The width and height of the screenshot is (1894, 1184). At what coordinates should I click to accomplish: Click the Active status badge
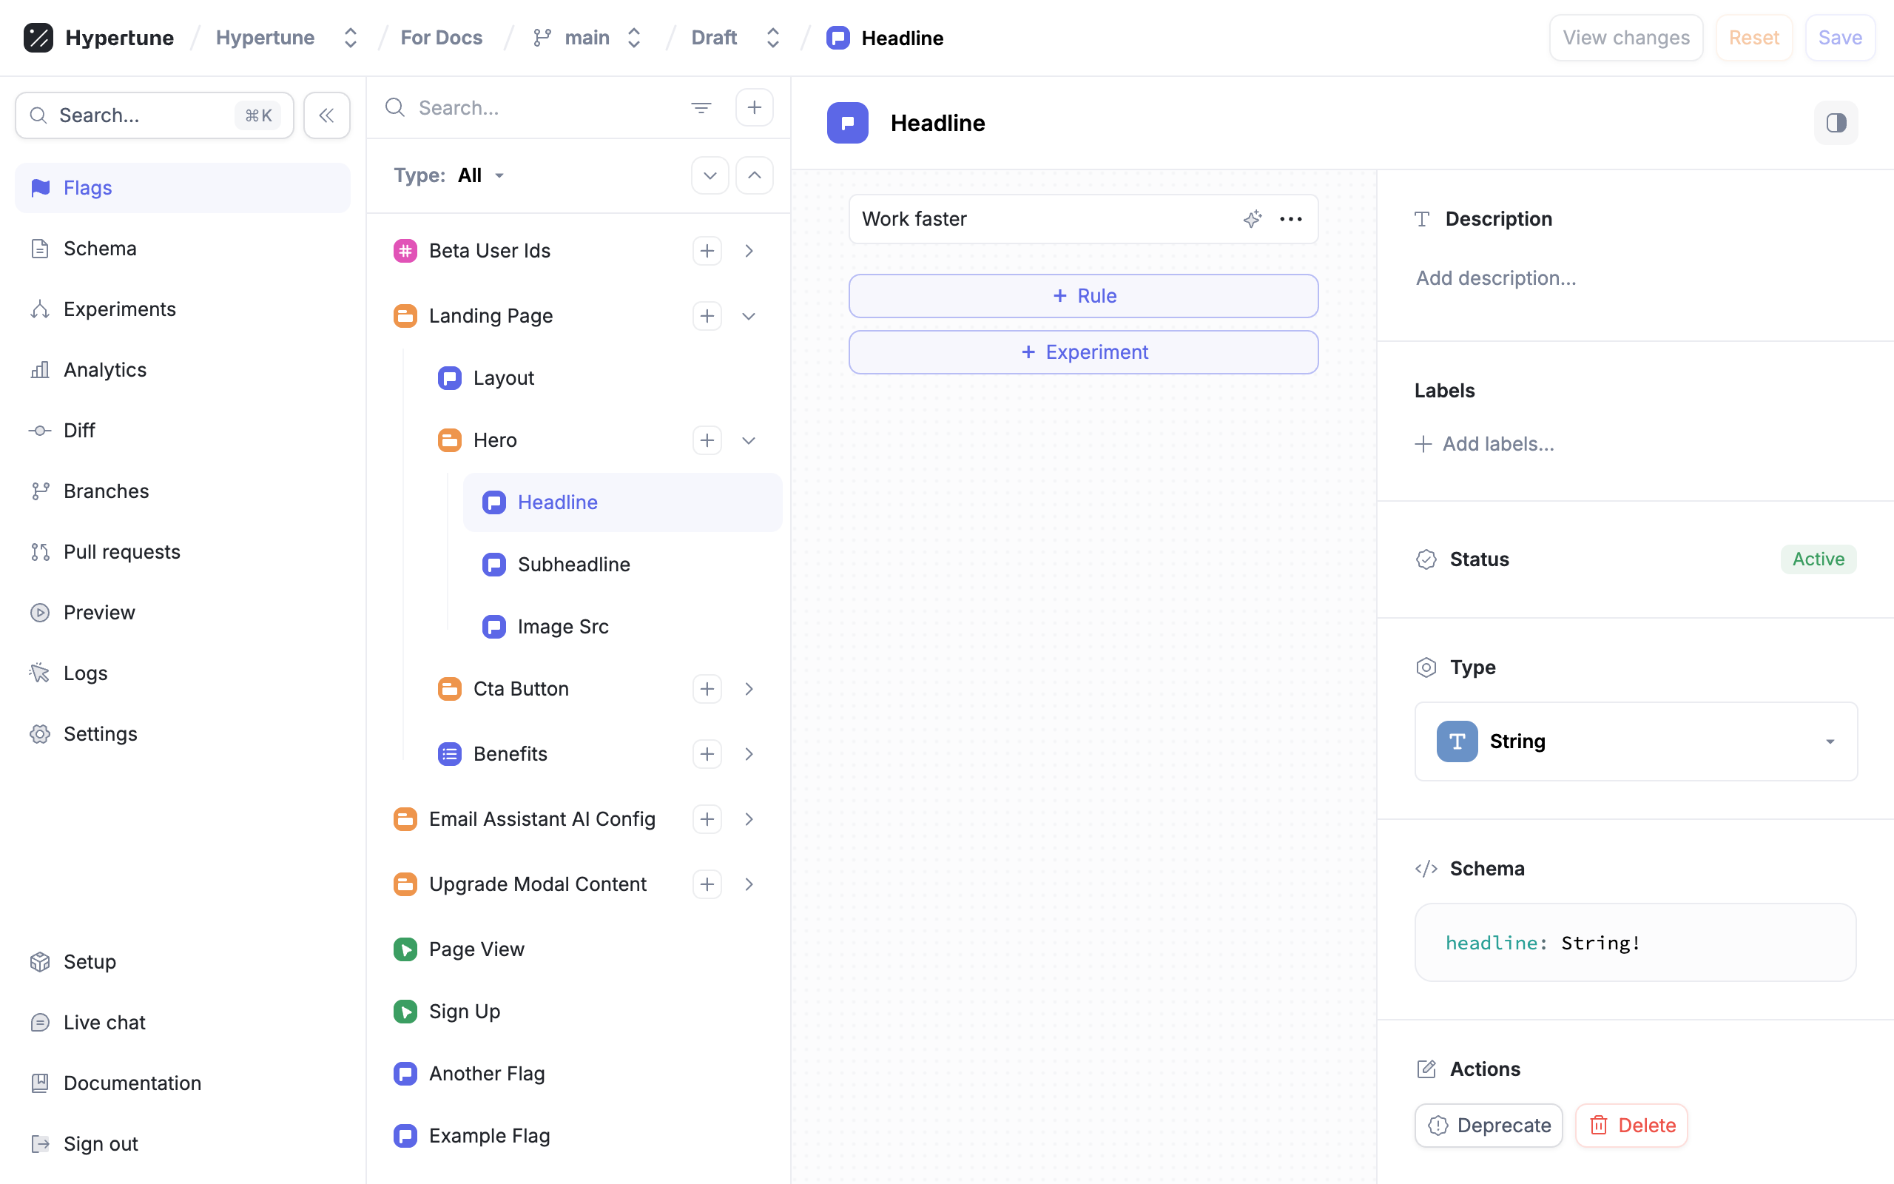[x=1817, y=559]
